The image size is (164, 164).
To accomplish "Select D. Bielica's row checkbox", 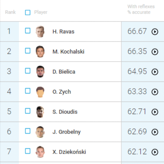I will pos(28,71).
